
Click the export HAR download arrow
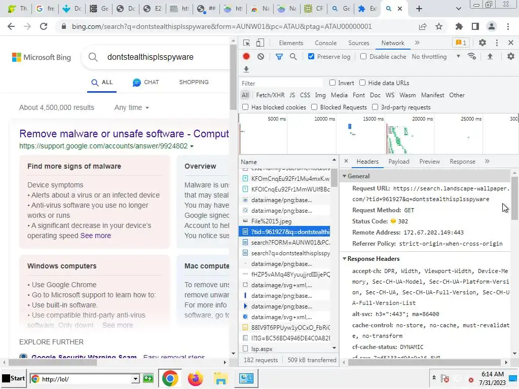click(x=246, y=69)
